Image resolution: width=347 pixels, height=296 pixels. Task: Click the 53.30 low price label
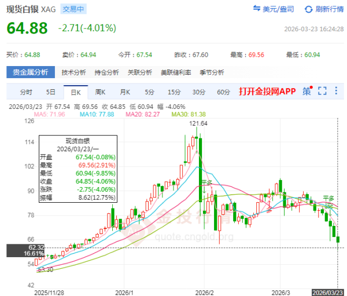tap(45, 269)
